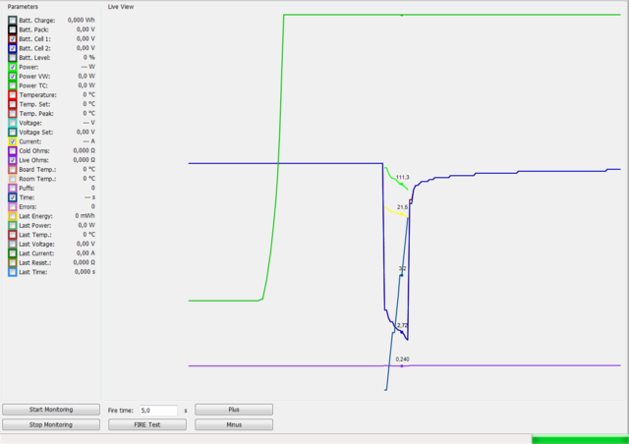Enable the Voltage Set checkbox
The width and height of the screenshot is (629, 444).
[12, 132]
